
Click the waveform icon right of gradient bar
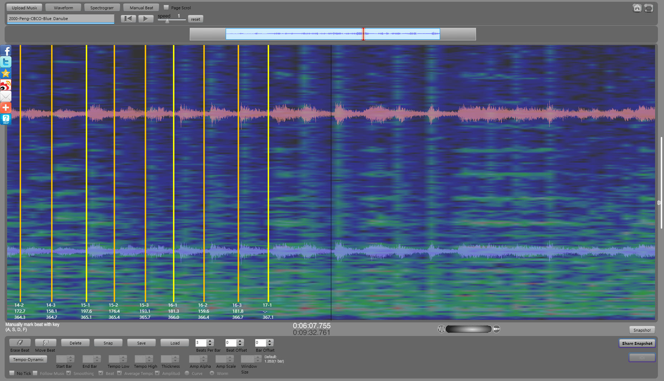[x=496, y=329]
